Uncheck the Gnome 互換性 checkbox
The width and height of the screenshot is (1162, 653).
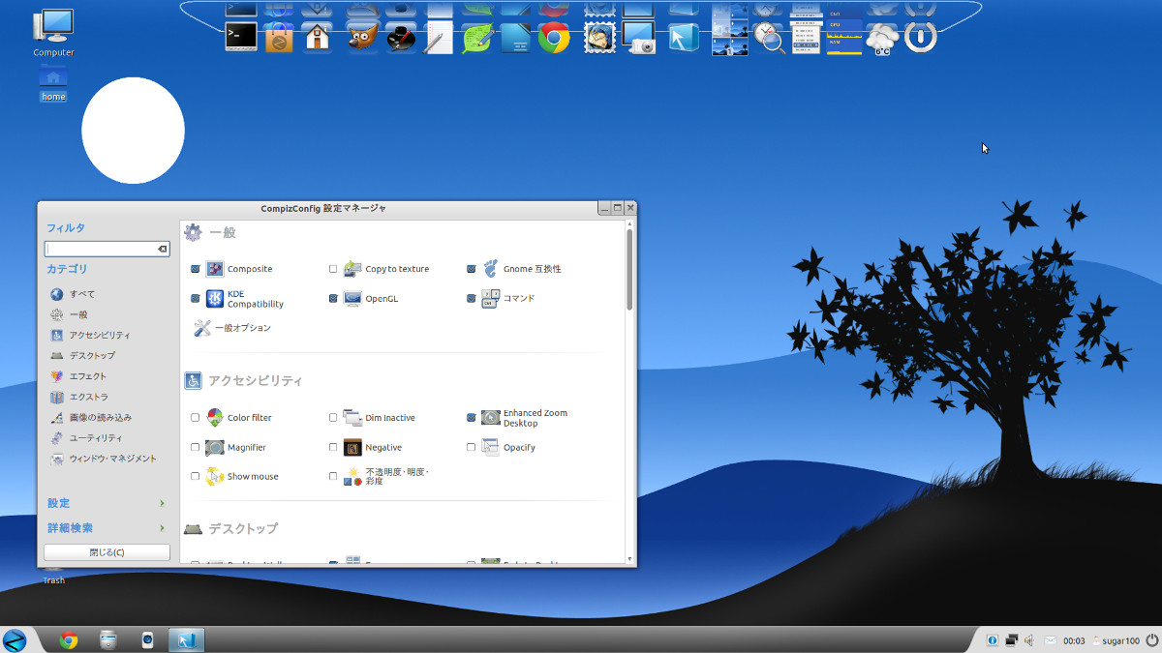tap(472, 269)
